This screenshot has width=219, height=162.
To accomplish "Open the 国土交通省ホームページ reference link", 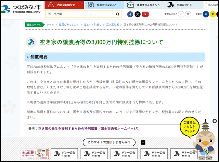I will (89, 129).
